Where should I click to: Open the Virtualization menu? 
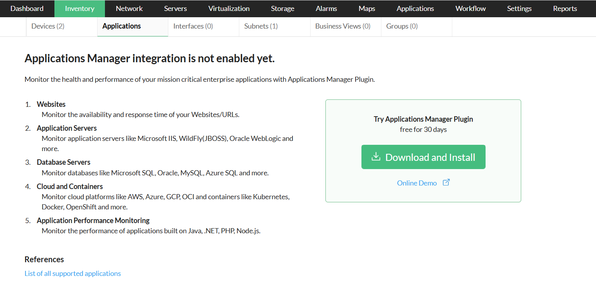[x=229, y=9]
